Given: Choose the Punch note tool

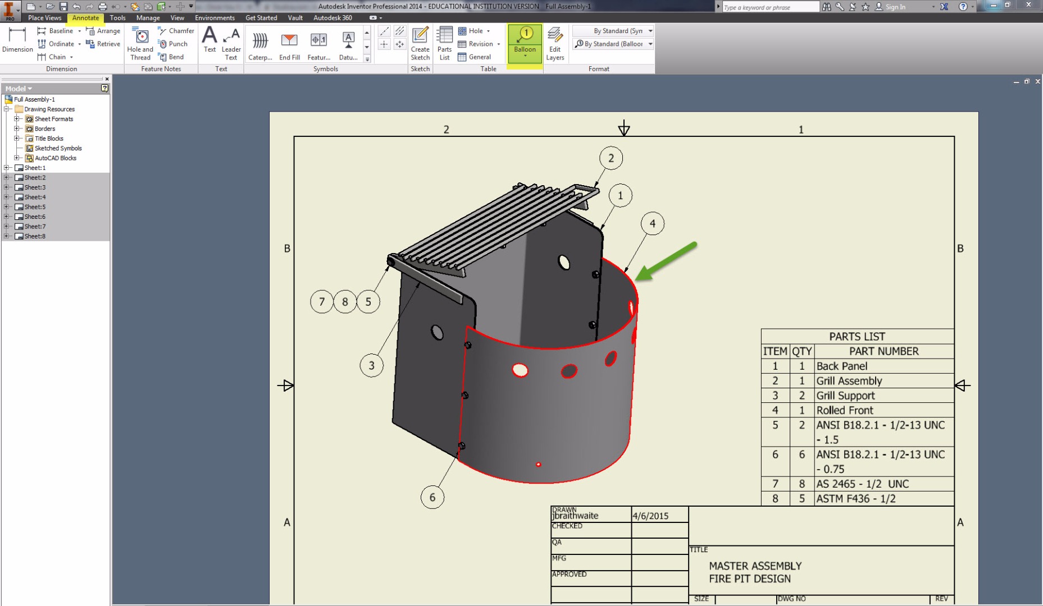Looking at the screenshot, I should click(173, 44).
